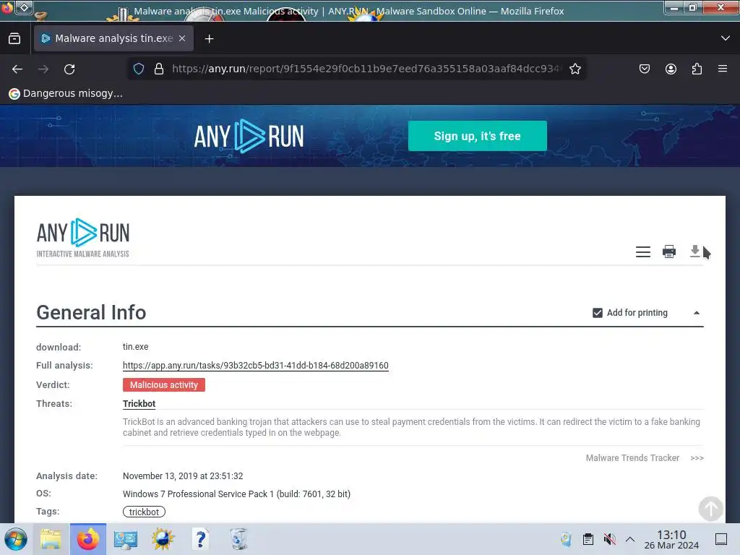Click the 'Malicious activity' verdict badge
Screen dimensions: 740x555
164,384
